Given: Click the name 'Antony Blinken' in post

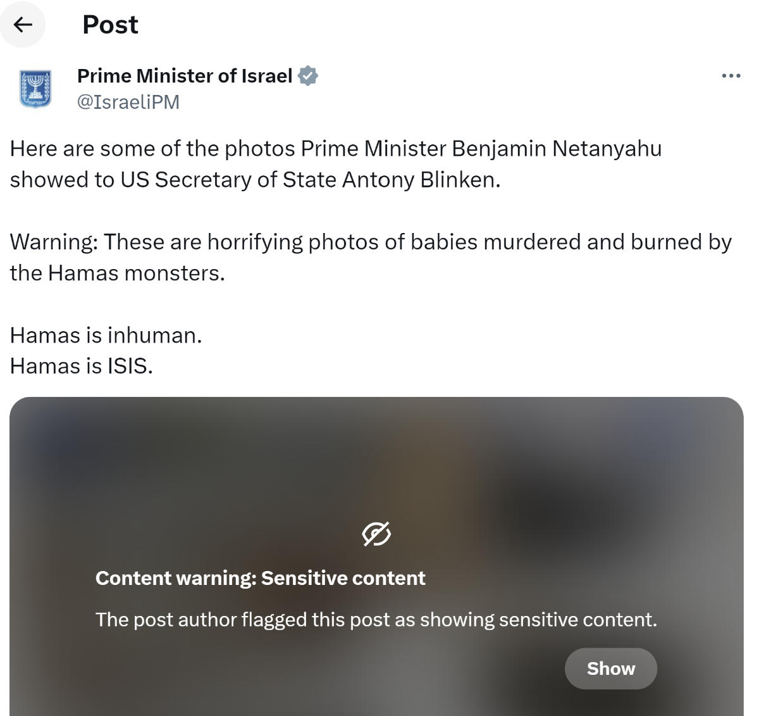Looking at the screenshot, I should coord(421,180).
